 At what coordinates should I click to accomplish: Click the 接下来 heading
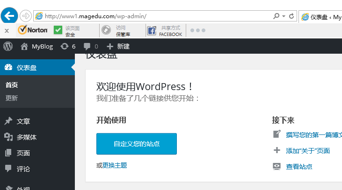coord(283,120)
